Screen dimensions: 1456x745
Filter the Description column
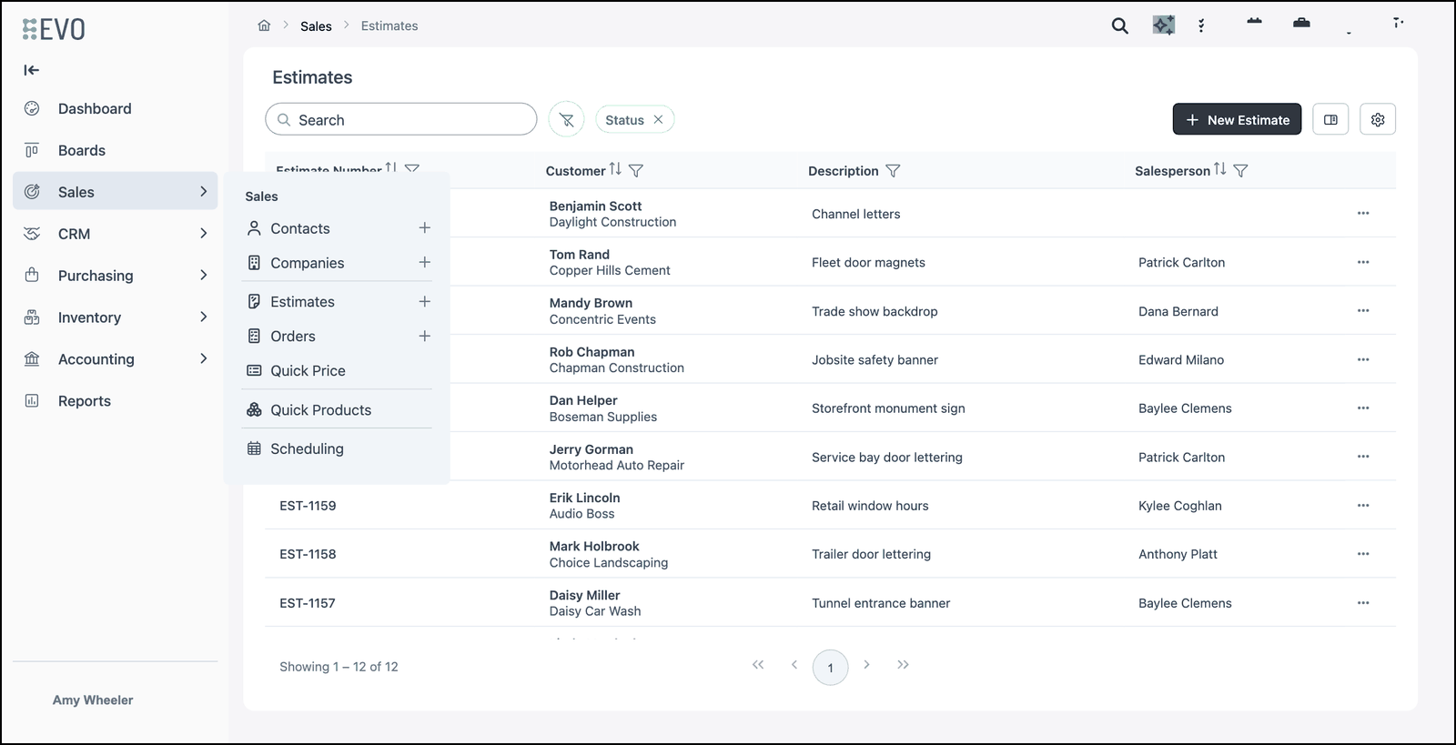point(893,170)
